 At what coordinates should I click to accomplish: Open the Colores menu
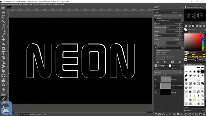coord(35,4)
